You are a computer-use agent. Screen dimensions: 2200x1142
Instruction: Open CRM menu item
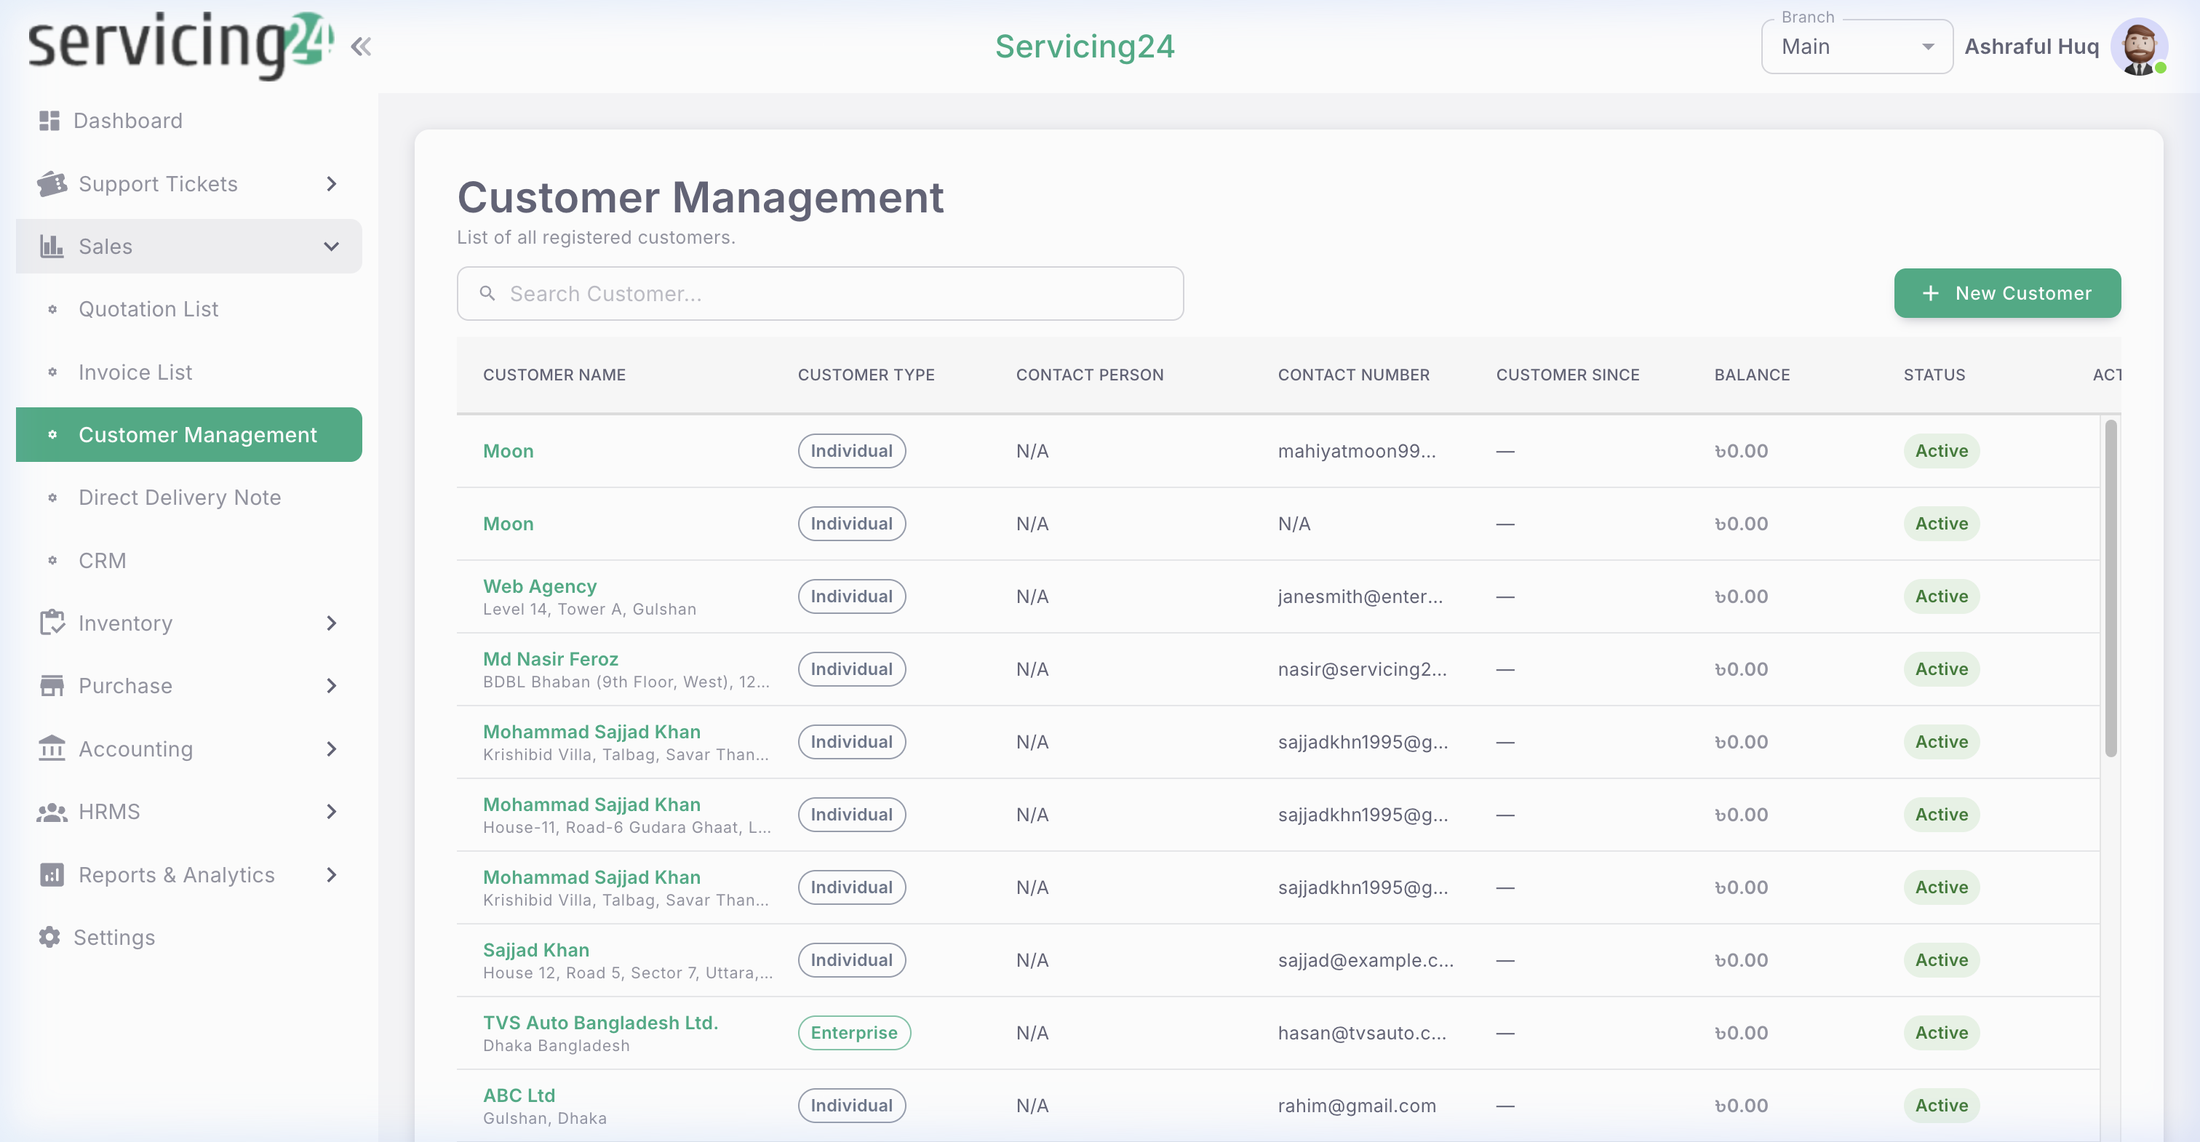[188, 560]
